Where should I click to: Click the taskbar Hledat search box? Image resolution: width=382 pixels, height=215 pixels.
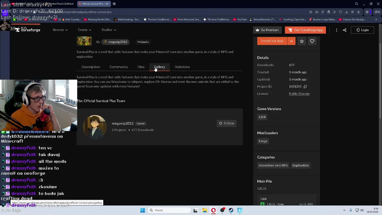pos(169,210)
